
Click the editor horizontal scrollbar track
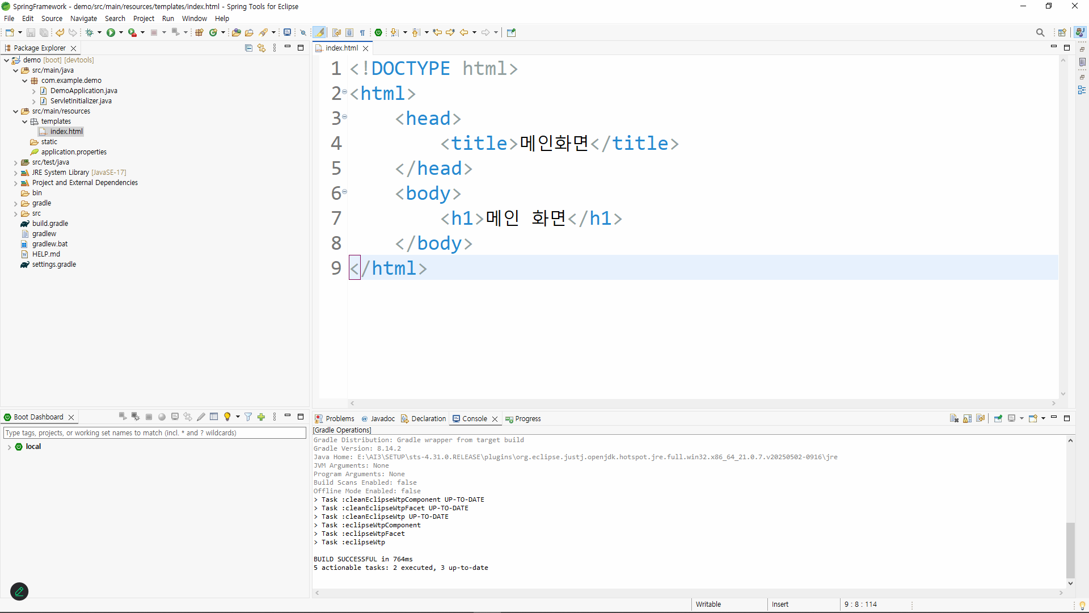[x=703, y=404]
